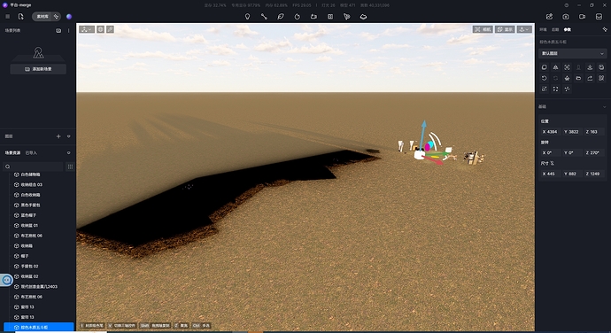The height and width of the screenshot is (333, 611).
Task: Open the viewport mode dropdown at top-left
Action: tap(87, 29)
